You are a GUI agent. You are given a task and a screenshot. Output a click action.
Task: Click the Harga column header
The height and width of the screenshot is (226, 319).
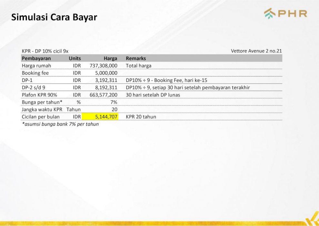point(110,58)
